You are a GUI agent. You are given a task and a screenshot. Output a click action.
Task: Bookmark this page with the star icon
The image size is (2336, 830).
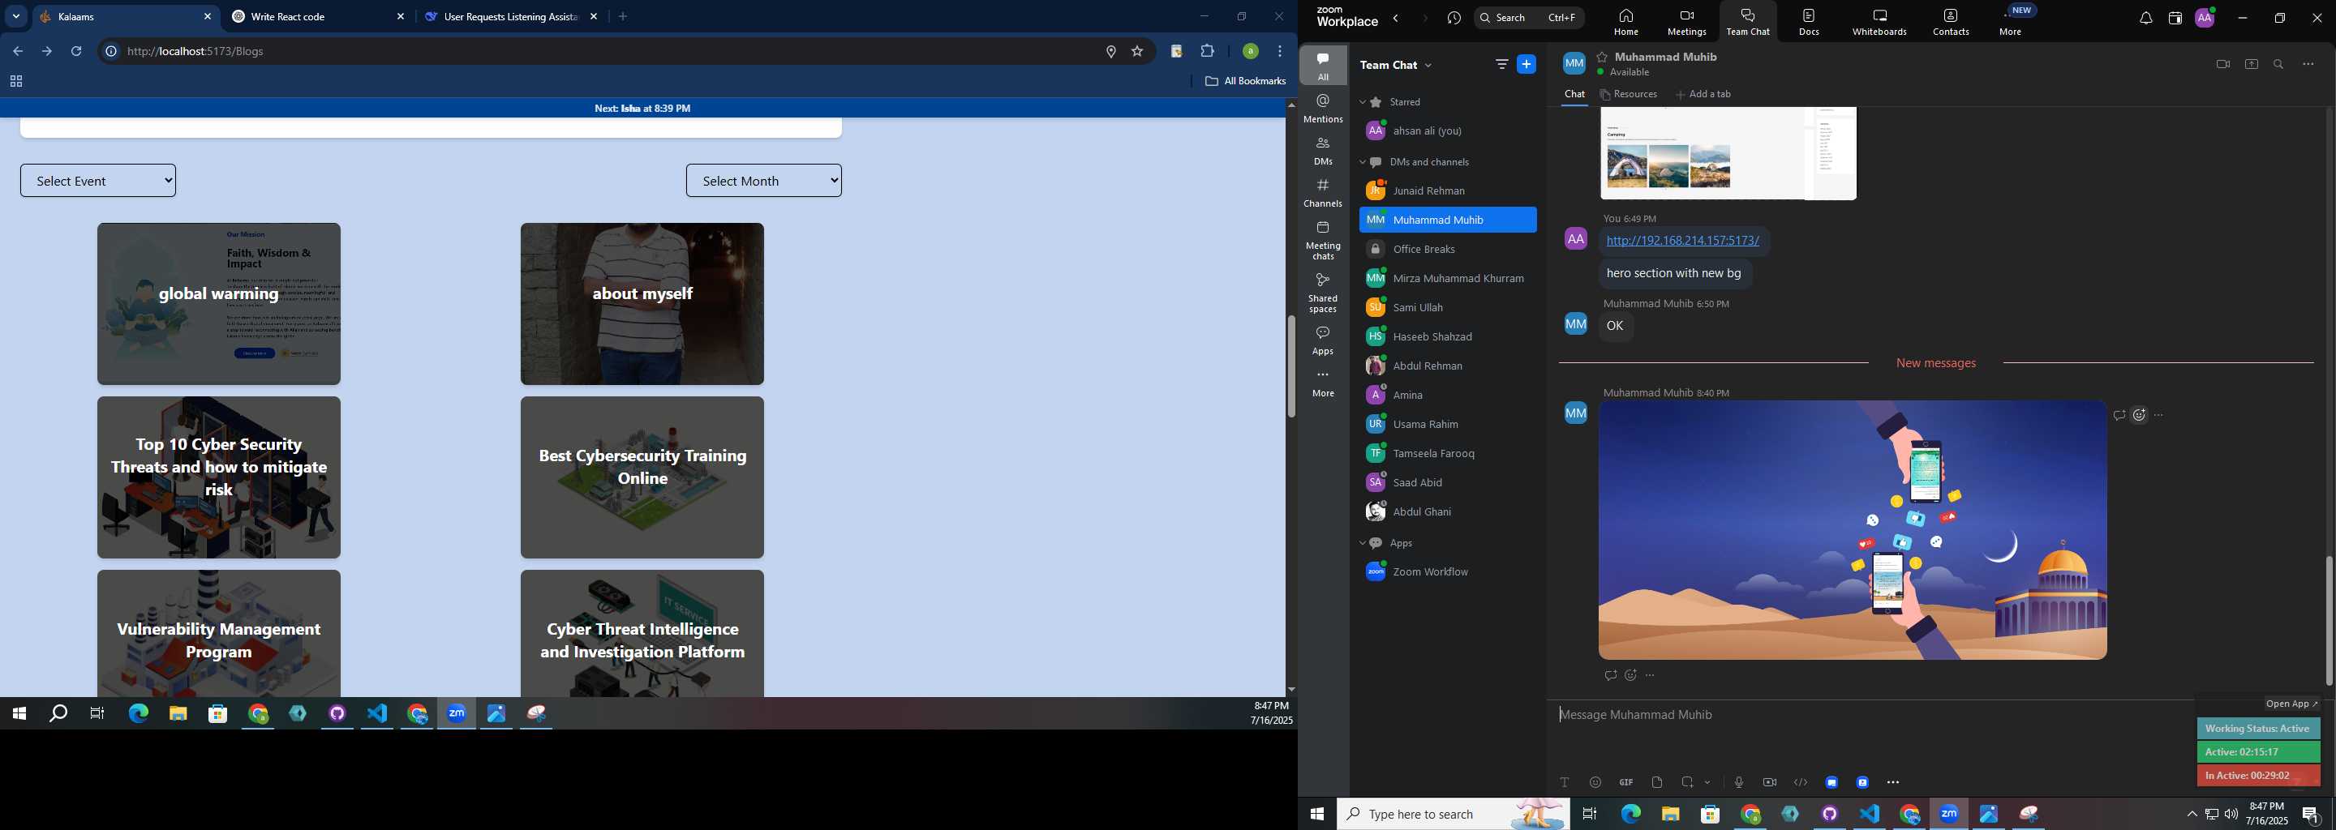click(1137, 52)
